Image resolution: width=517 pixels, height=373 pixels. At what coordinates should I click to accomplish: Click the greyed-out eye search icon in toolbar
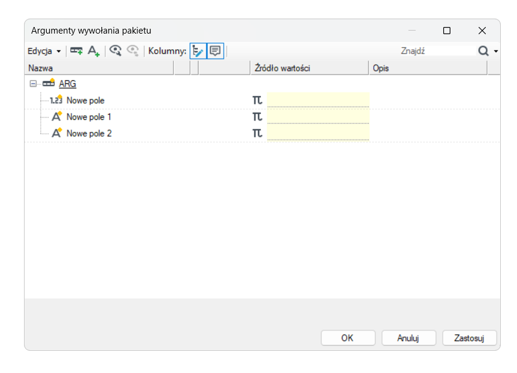click(133, 51)
